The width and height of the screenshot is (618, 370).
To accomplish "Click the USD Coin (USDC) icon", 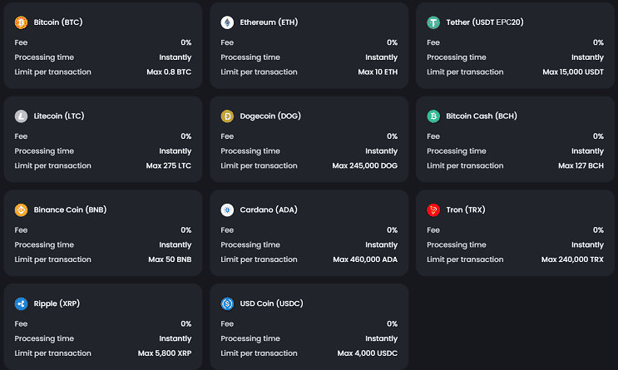I will click(x=227, y=303).
